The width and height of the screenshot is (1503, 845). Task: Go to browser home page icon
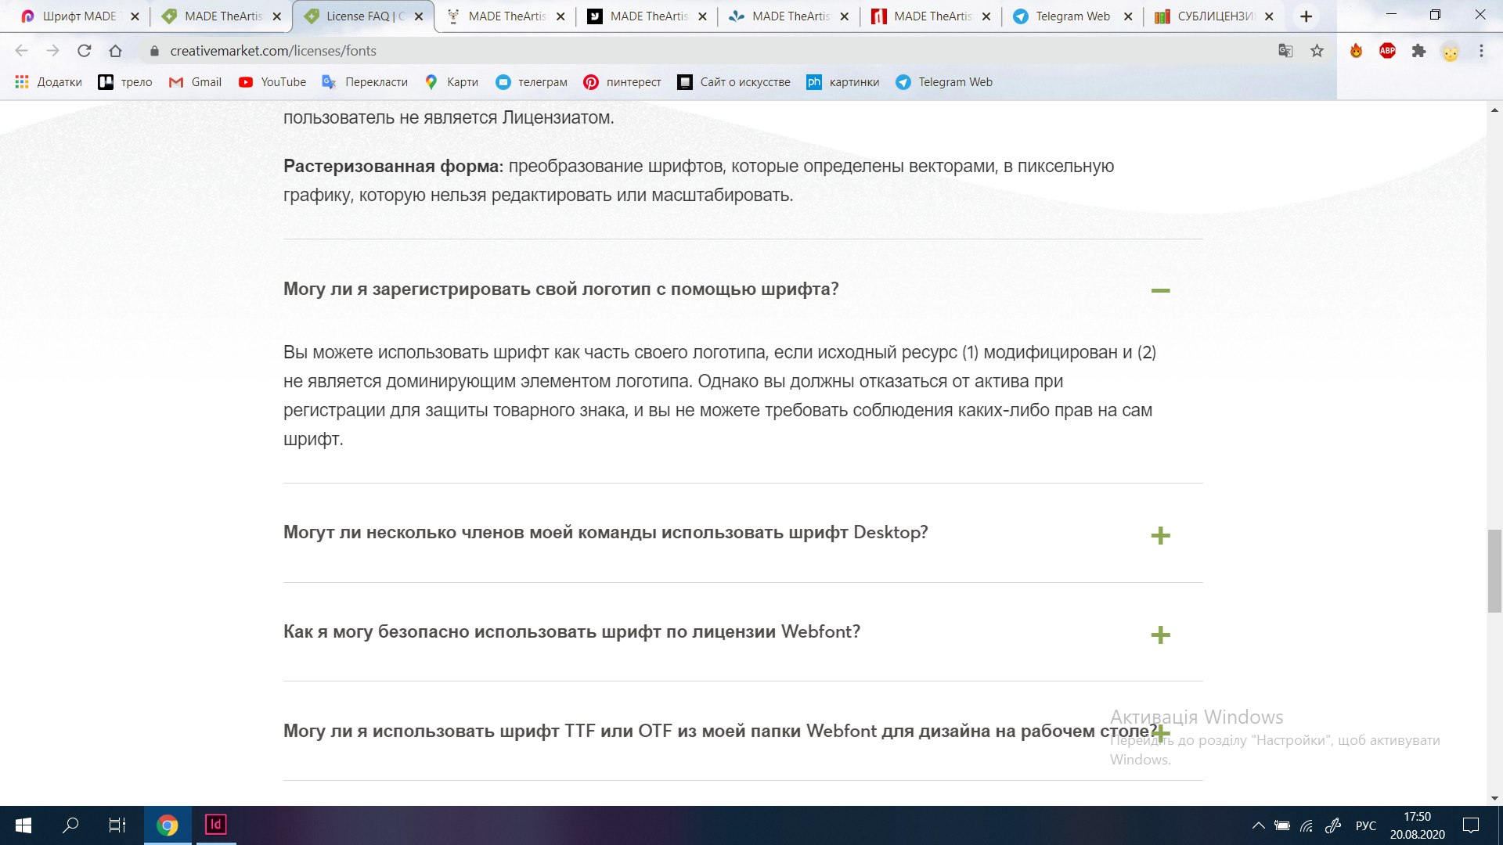point(115,51)
